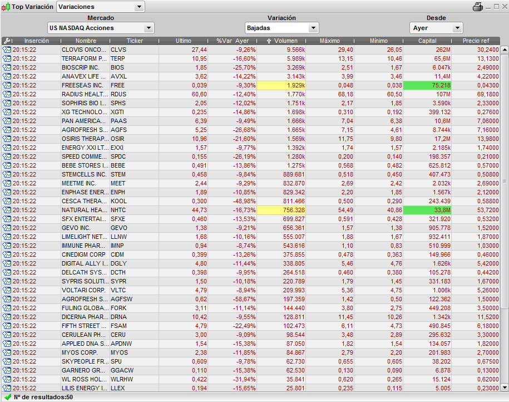Screen dimensions: 509x402
Task: Select ticker WLRHW cell
Action: tap(135, 379)
